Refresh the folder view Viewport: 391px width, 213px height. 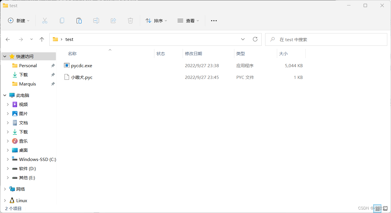pyautogui.click(x=255, y=39)
